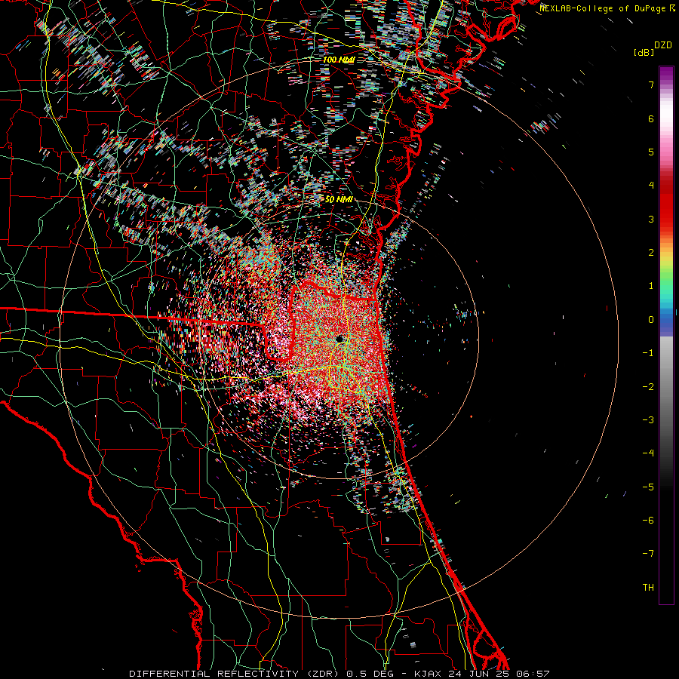Click the -5 value on the scale
The image size is (679, 679).
(648, 487)
